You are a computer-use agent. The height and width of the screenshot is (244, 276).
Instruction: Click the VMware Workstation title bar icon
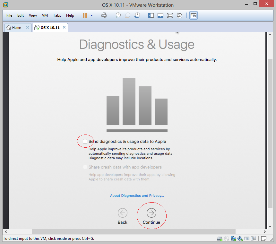pos(6,5)
